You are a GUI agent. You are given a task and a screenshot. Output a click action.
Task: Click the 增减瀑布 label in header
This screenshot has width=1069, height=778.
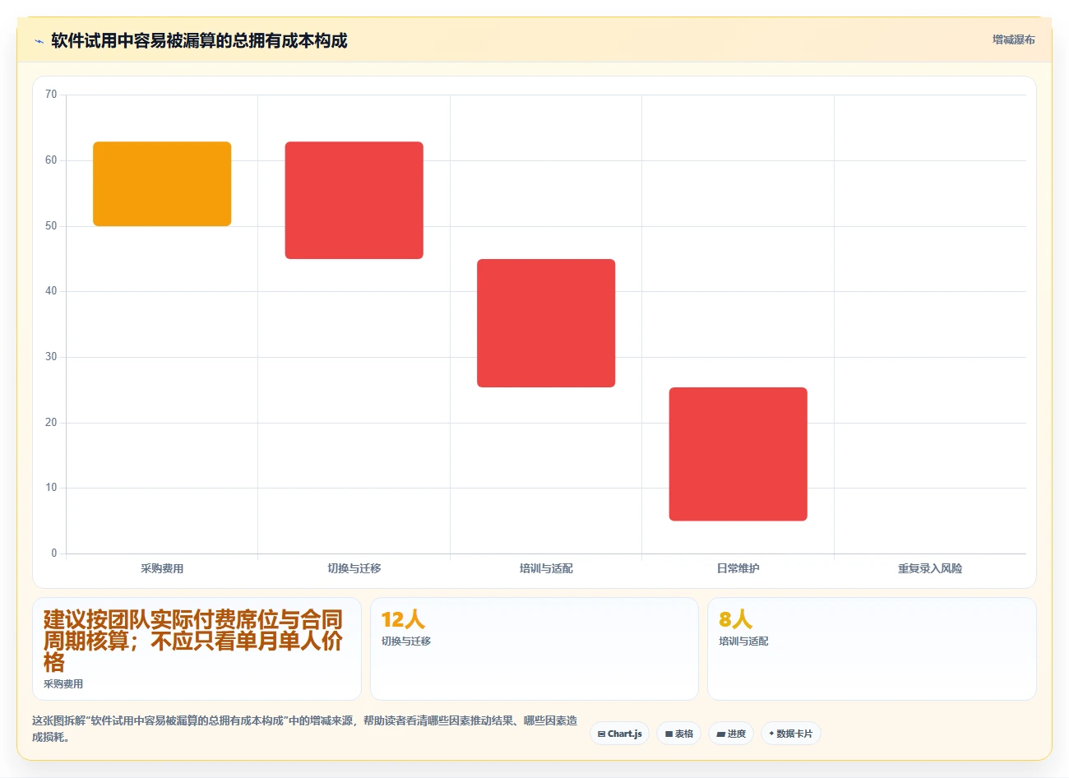1013,39
